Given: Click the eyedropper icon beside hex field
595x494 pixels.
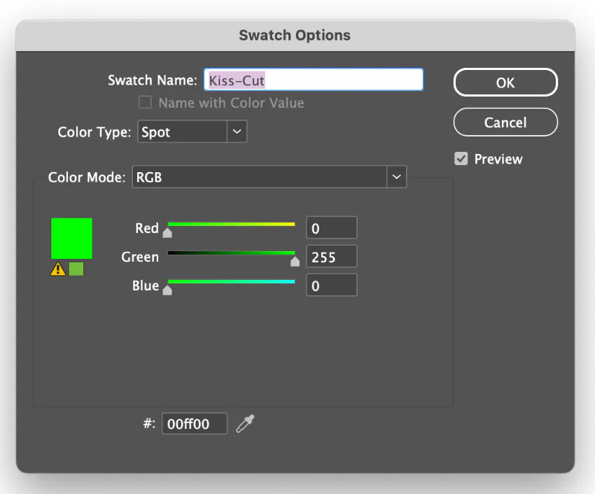Looking at the screenshot, I should (x=245, y=423).
